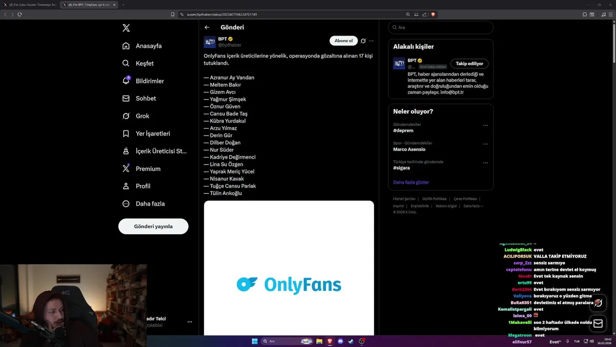Click the X logo in the sidebar

point(126,28)
